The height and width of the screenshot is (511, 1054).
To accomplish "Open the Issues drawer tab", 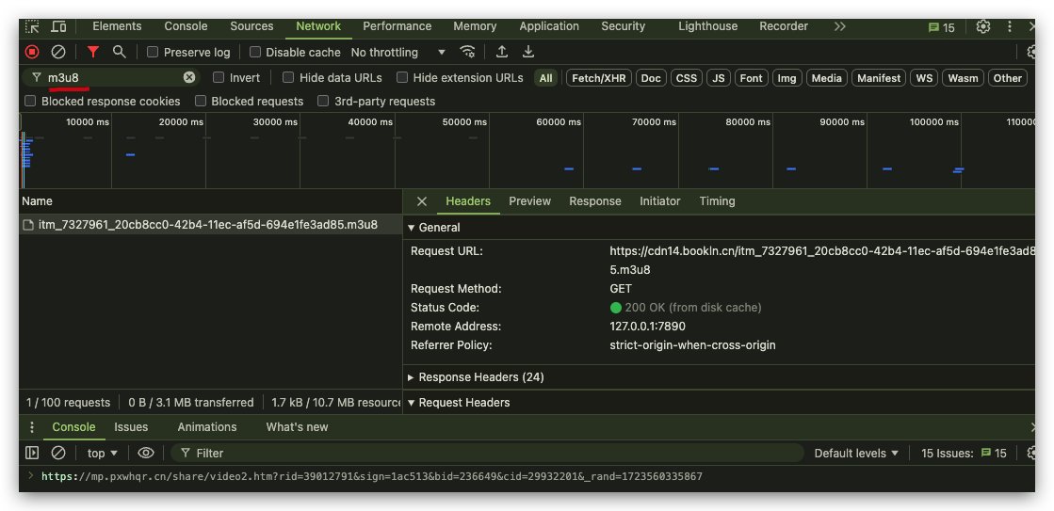I will [x=131, y=427].
